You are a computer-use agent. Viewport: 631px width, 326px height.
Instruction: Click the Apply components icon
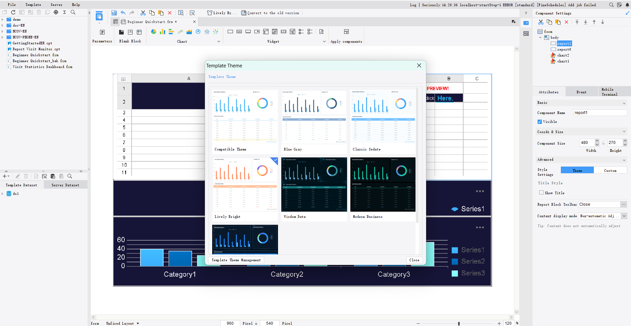click(346, 32)
